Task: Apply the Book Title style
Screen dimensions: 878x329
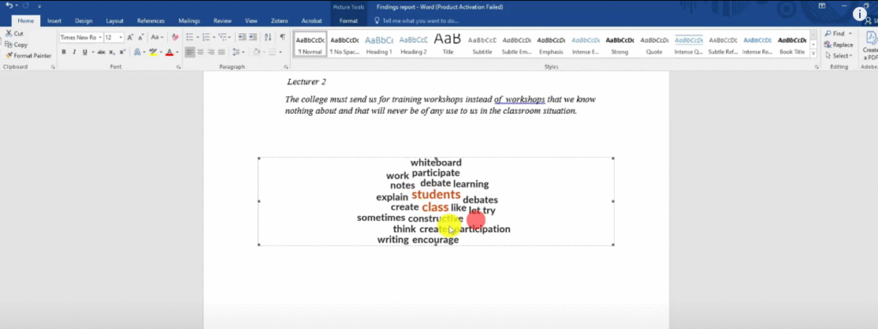Action: (791, 45)
